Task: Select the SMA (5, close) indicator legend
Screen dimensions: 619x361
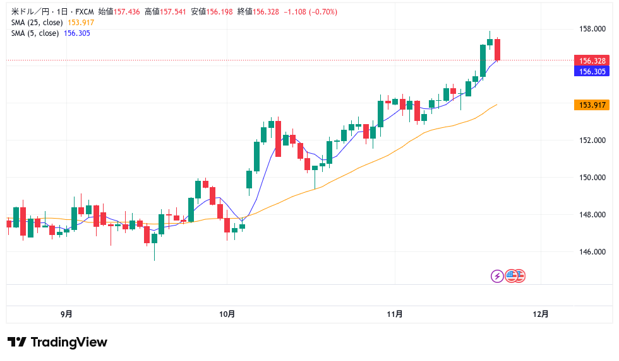Action: 34,33
